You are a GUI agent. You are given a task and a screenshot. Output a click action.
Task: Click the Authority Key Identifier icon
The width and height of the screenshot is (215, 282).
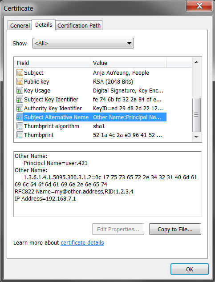[20, 108]
